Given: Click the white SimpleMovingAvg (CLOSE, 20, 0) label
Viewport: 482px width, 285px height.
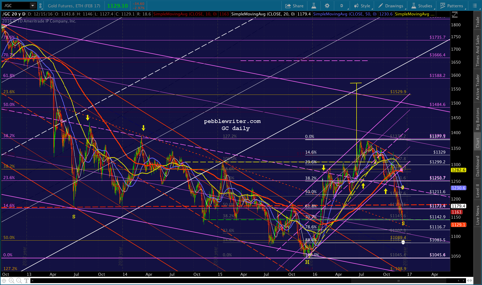Looking at the screenshot, I should point(263,14).
